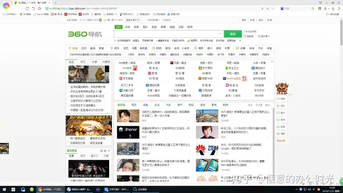Click the 360导航 site logo
The image size is (343, 193).
85,34
